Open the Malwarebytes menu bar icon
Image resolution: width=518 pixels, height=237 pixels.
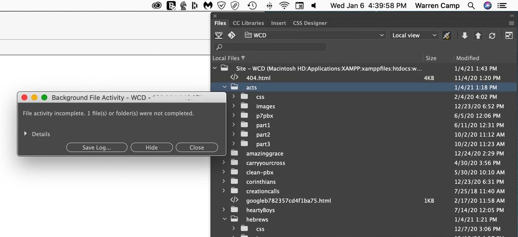click(208, 6)
